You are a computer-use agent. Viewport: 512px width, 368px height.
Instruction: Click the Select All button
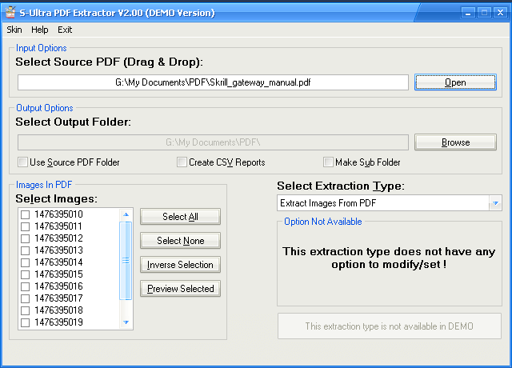point(180,217)
